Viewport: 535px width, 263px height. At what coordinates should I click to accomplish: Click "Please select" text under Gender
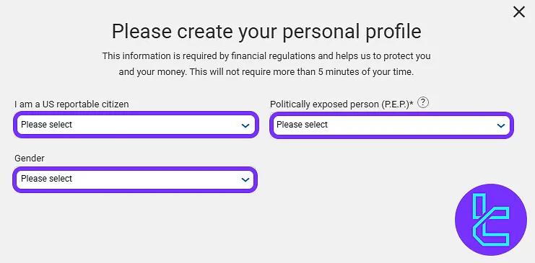pyautogui.click(x=47, y=179)
